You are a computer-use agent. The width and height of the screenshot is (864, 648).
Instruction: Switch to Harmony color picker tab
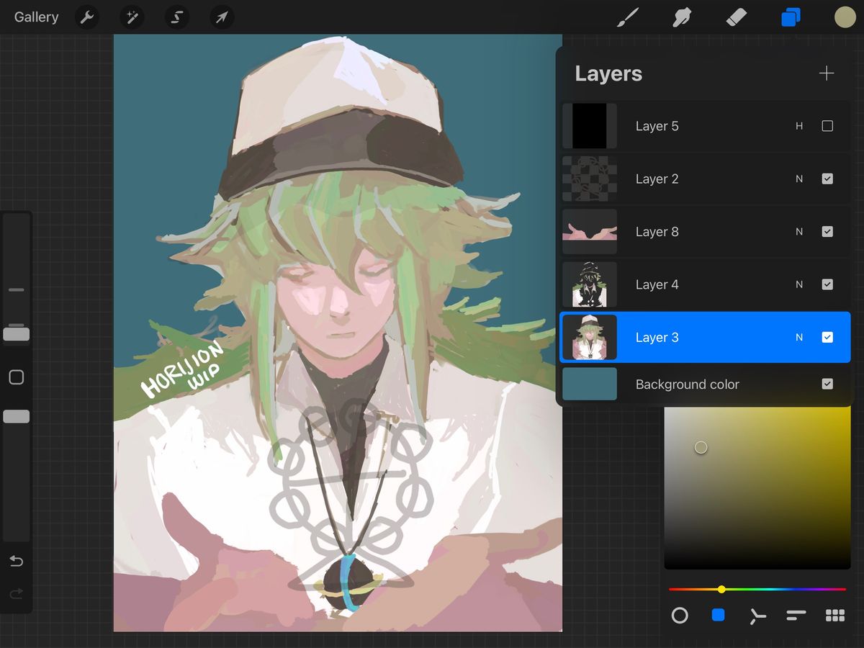(x=757, y=616)
